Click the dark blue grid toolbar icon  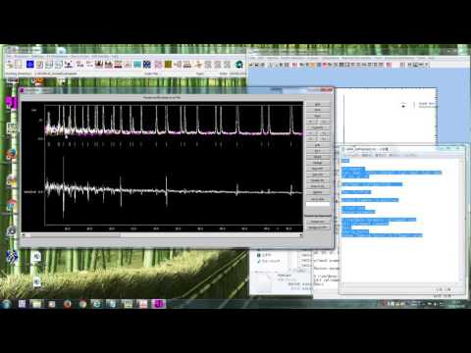[147, 65]
